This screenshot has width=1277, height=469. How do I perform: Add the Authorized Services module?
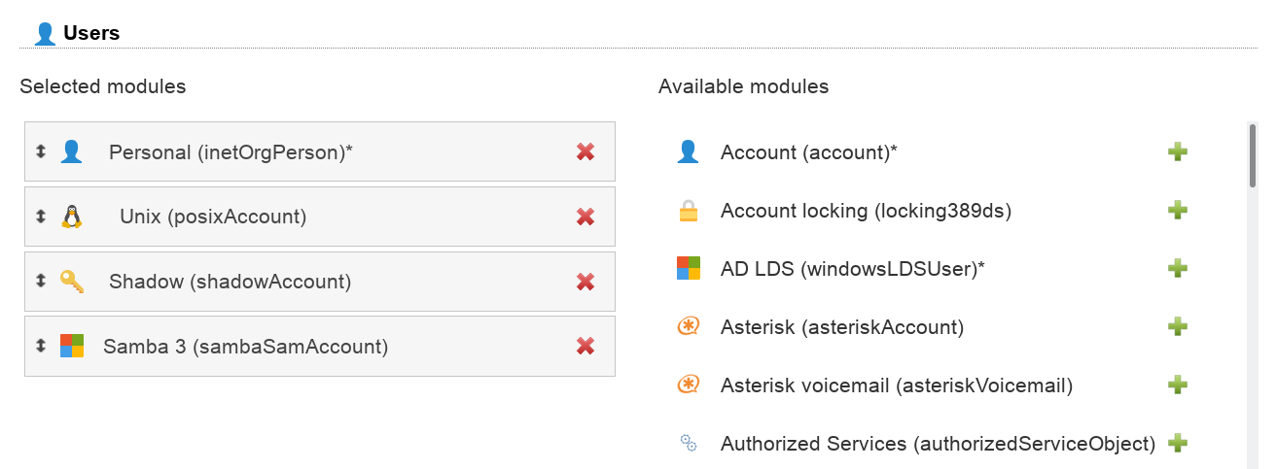[x=1178, y=443]
